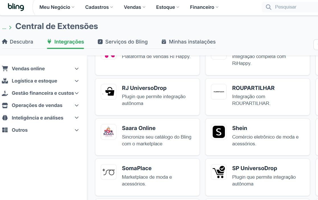The width and height of the screenshot is (318, 200).
Task: Click the Serviços do Bling icon
Action: tap(100, 42)
